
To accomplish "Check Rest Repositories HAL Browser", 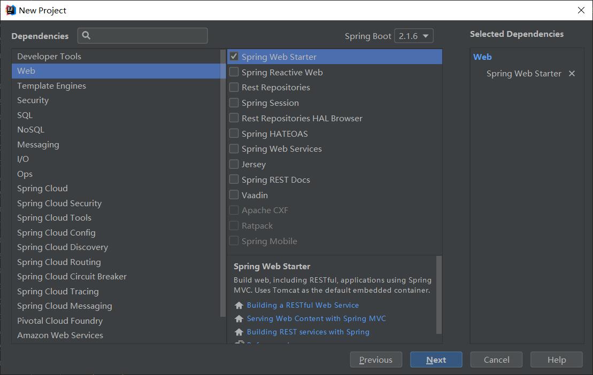I will [234, 118].
